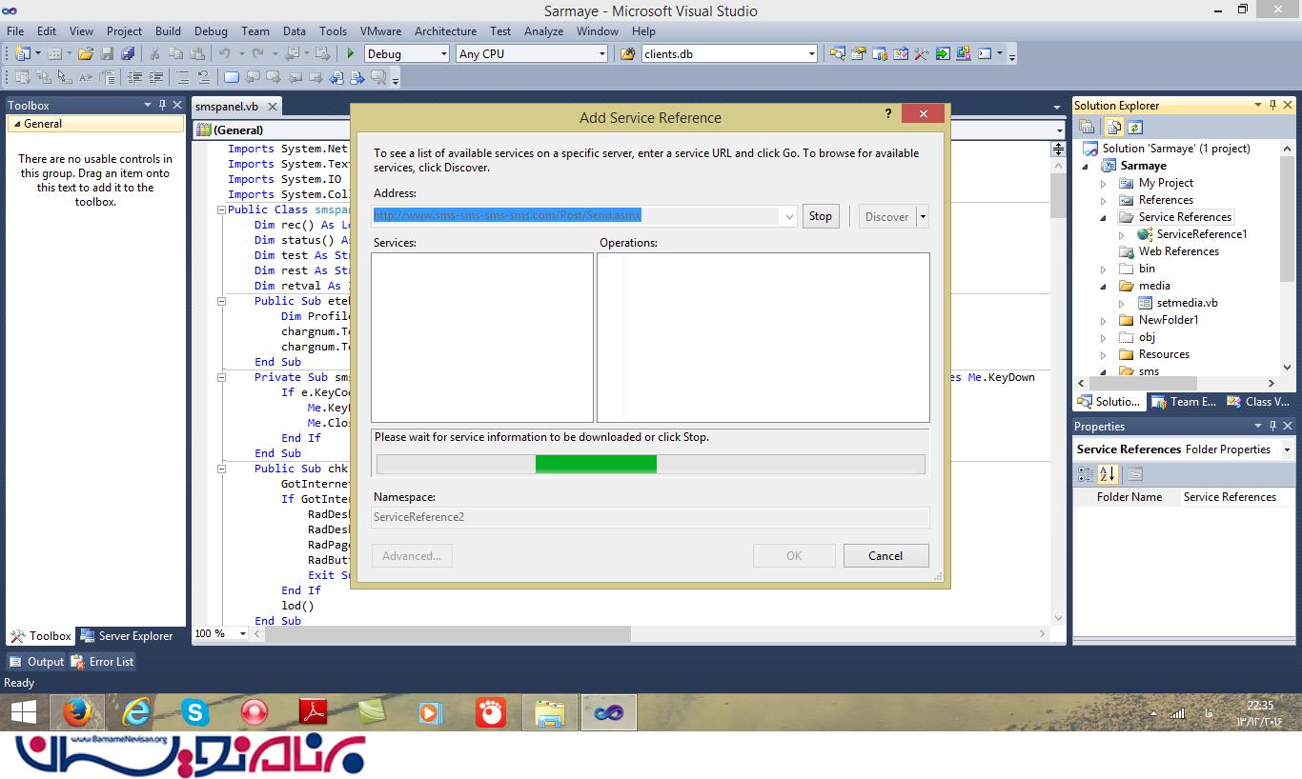
Task: Switch to the Team Explorer tab
Action: pos(1185,402)
